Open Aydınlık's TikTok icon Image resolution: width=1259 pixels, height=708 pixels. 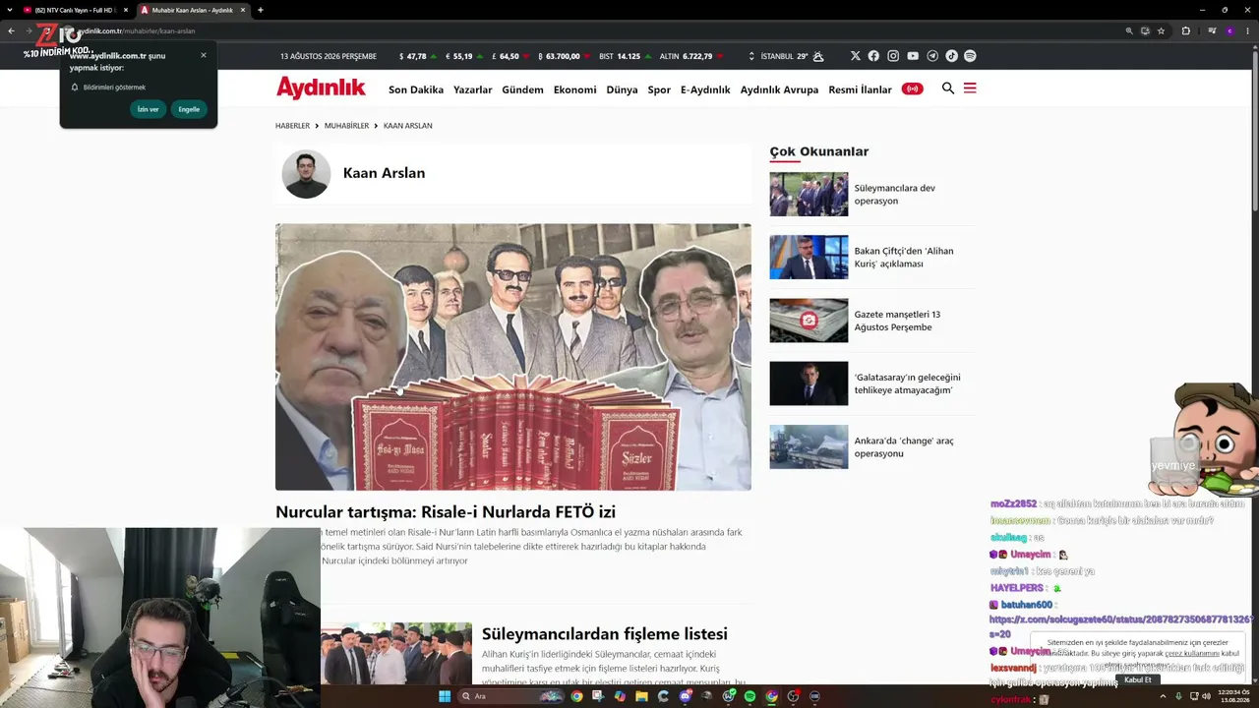tap(951, 56)
